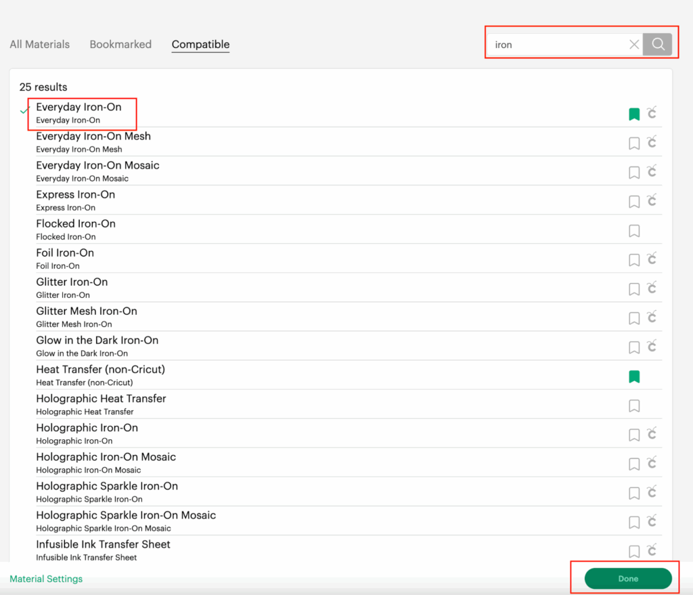
Task: Bookmark the Flocked Iron-On material
Action: (x=634, y=231)
